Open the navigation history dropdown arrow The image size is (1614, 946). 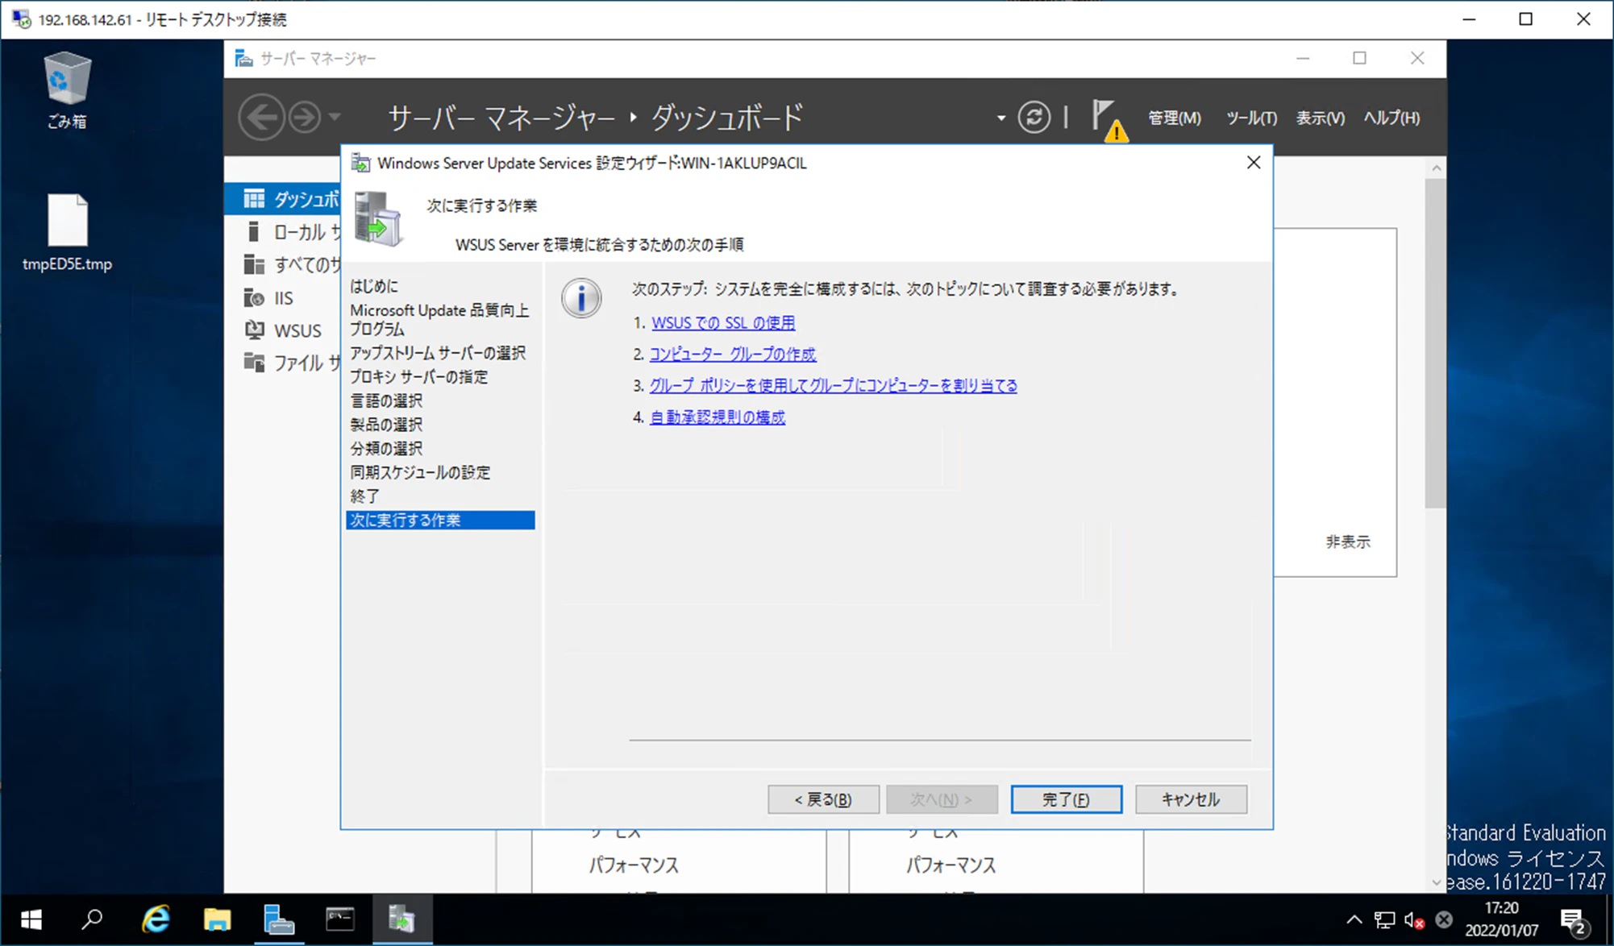coord(335,118)
